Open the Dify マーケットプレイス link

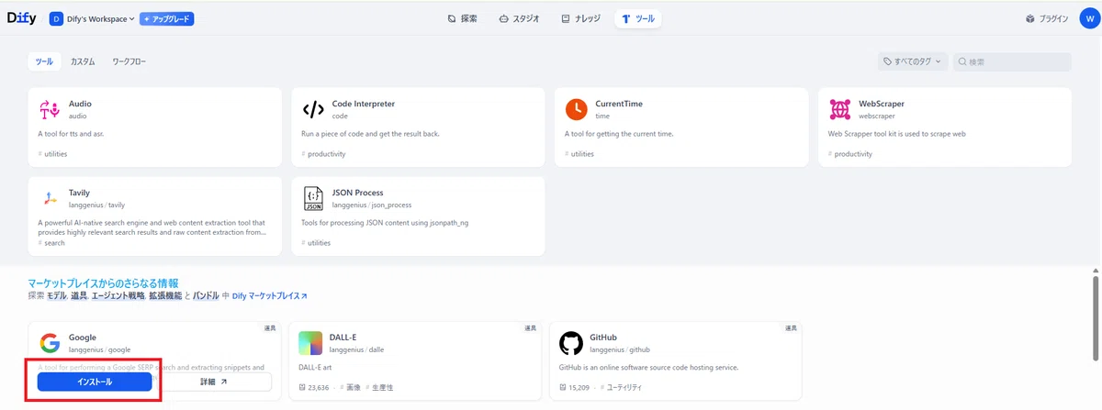pos(269,296)
